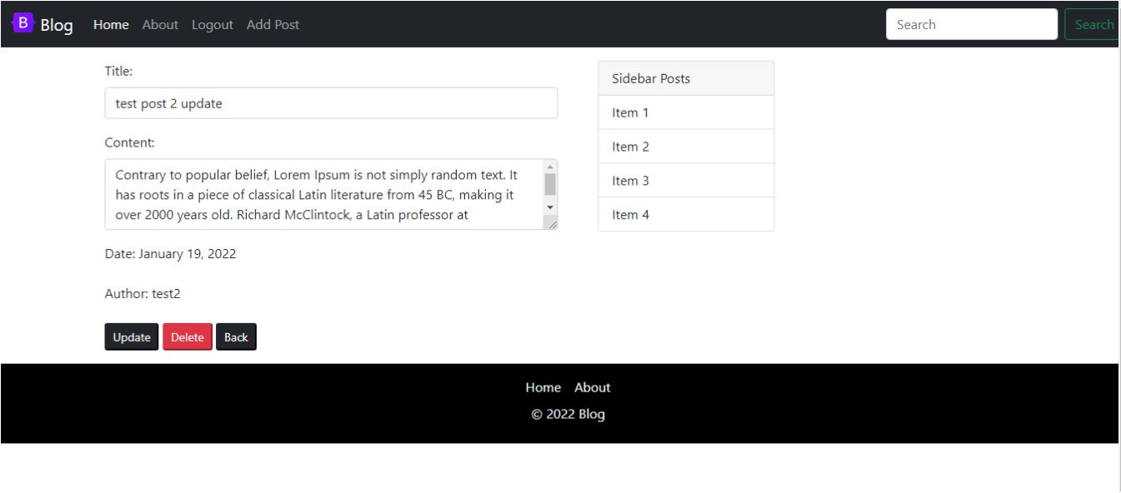Open About page from navbar

tap(160, 24)
